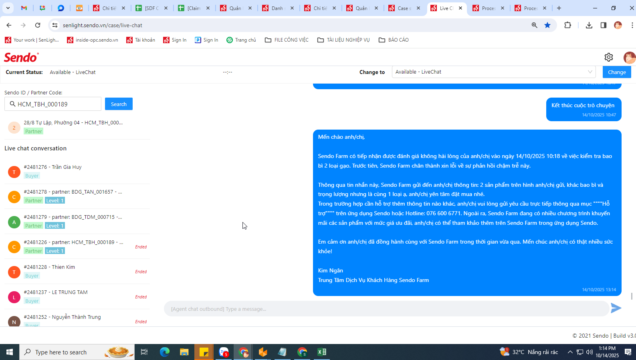
Task: Click the Kết thúc cuộc trò chuyện message bubble
Action: tap(584, 109)
